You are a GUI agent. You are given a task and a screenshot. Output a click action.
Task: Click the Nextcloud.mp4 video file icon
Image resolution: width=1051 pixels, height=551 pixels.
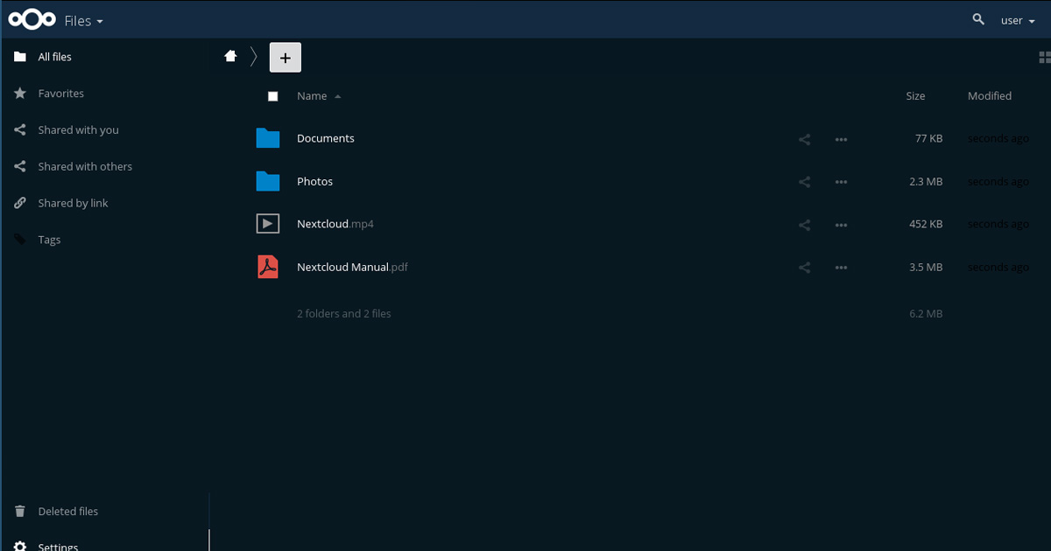(268, 224)
